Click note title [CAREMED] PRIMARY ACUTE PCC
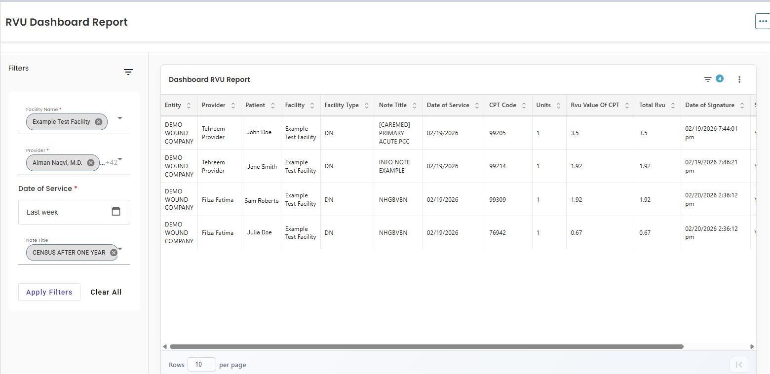The image size is (770, 374). tap(394, 133)
